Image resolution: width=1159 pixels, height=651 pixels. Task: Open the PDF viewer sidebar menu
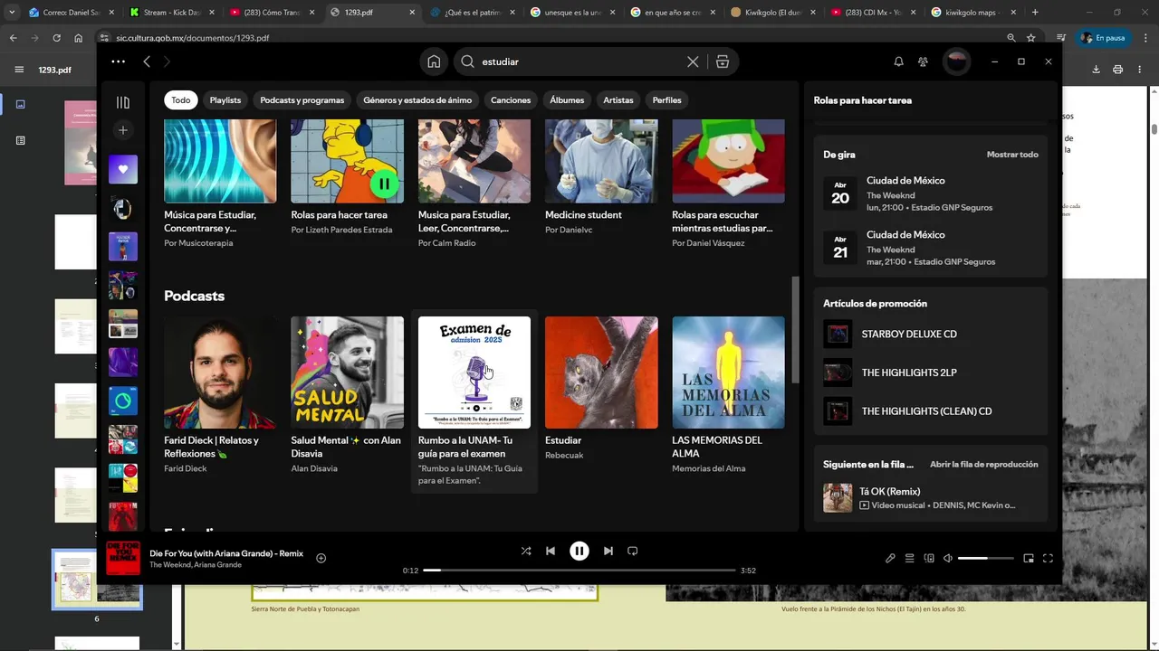click(x=19, y=70)
